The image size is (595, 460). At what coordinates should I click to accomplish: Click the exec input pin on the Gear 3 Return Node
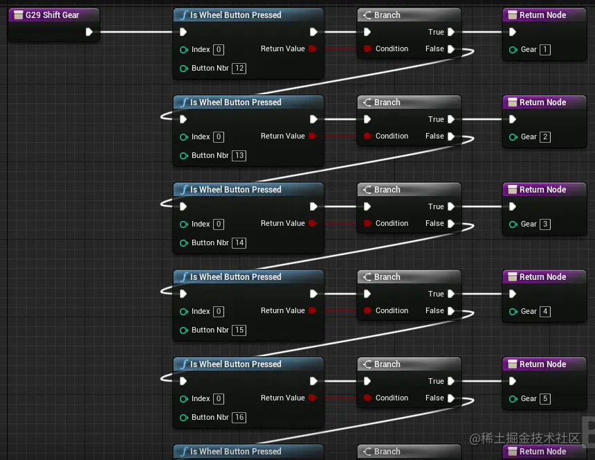(x=513, y=206)
